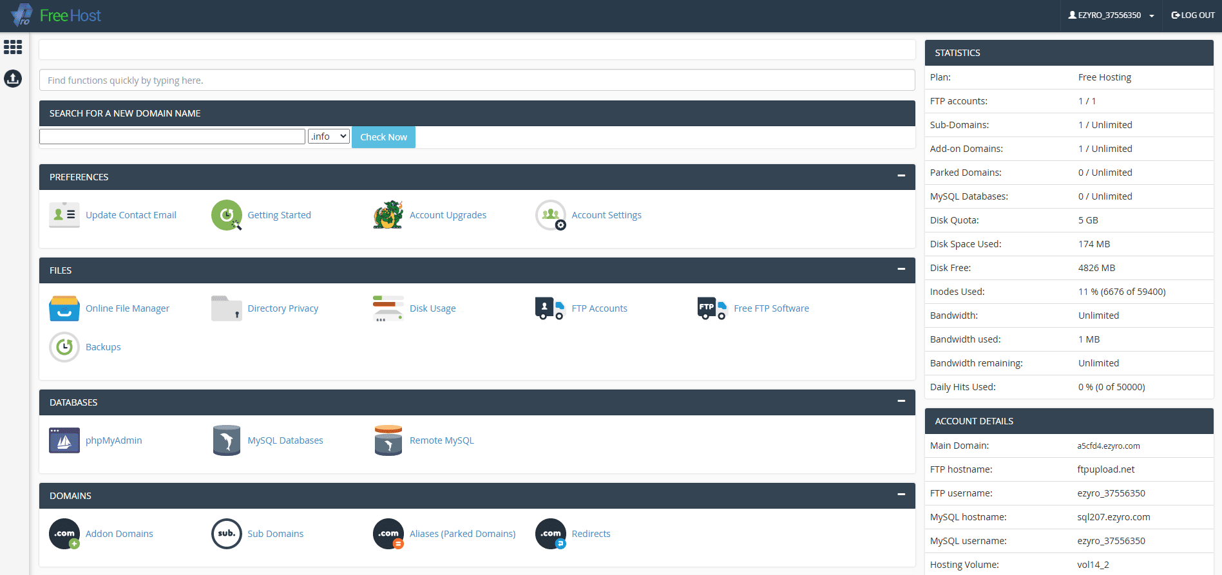This screenshot has height=575, width=1222.
Task: Open the grid menu icon in sidebar
Action: (x=13, y=47)
